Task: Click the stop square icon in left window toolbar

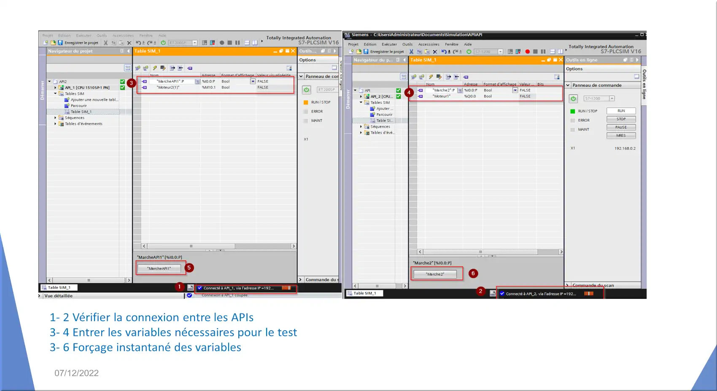Action: click(x=229, y=43)
